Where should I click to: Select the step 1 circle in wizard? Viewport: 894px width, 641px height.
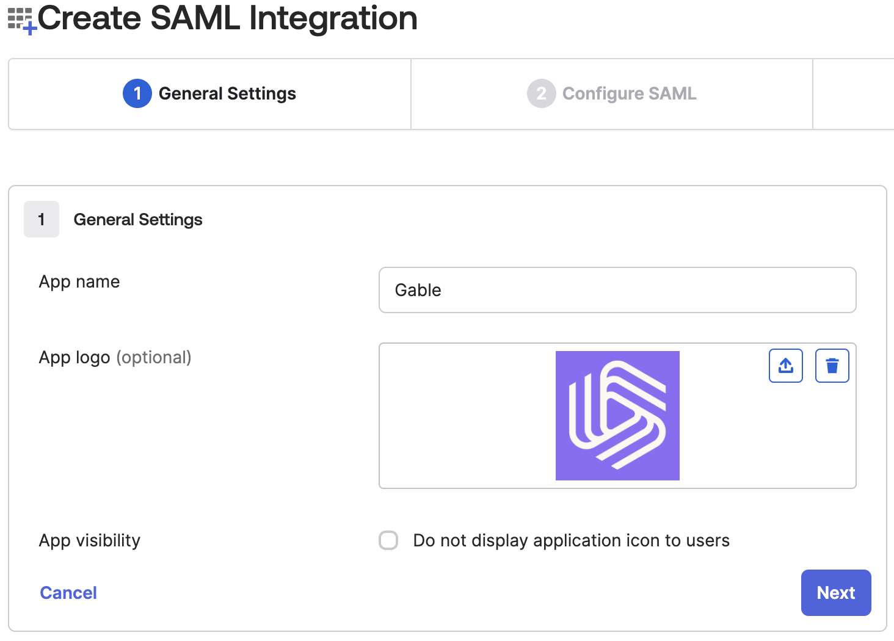137,93
